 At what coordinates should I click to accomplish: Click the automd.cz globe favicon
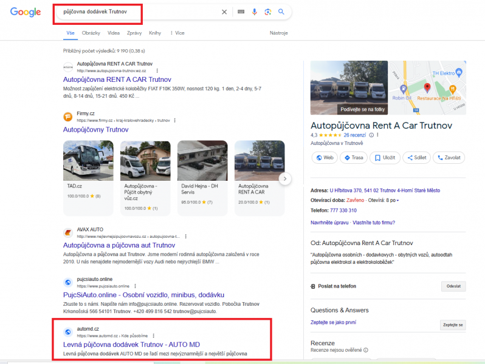click(68, 332)
